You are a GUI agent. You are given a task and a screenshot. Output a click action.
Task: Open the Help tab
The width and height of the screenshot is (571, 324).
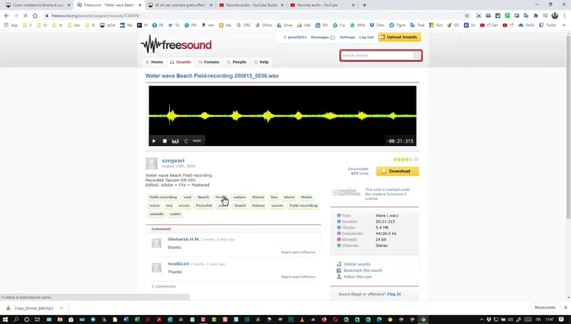coord(261,62)
